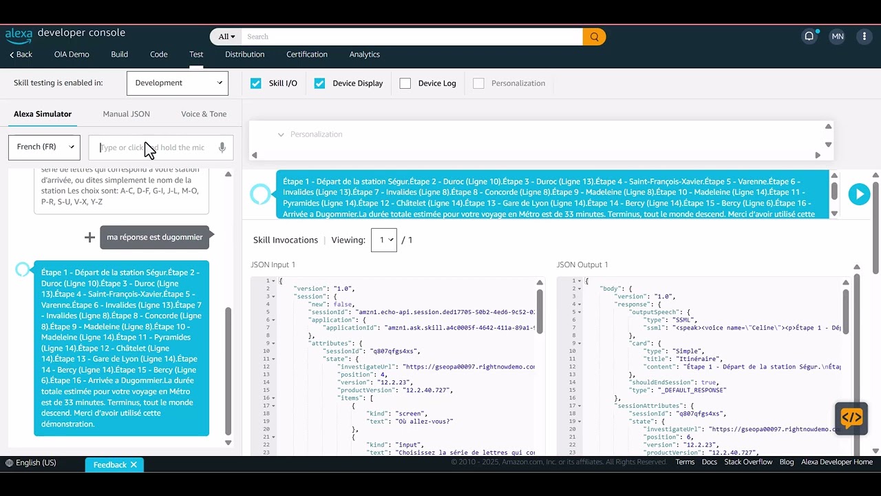Open the Development stage dropdown
The image size is (881, 496).
(x=178, y=83)
